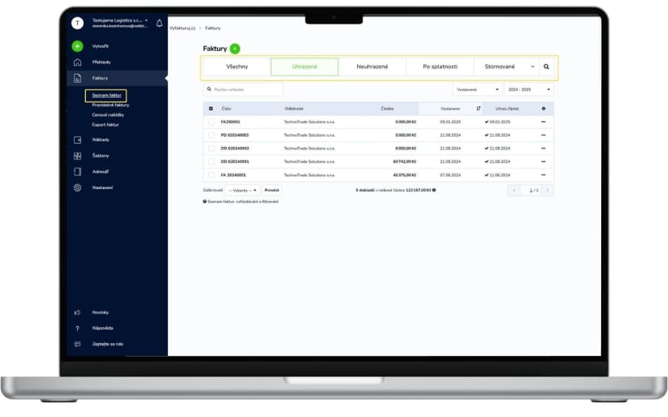Click the Faktury breadcrumb link

point(212,28)
